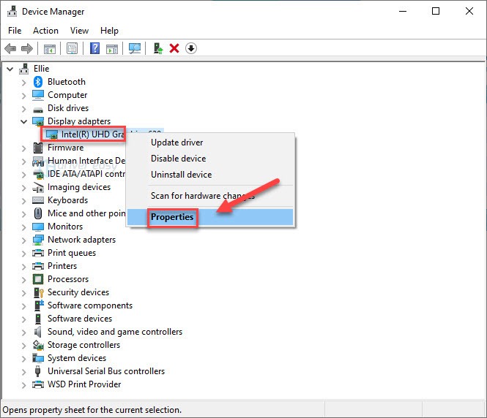This screenshot has width=487, height=418.
Task: Open the View menu
Action: (x=79, y=31)
